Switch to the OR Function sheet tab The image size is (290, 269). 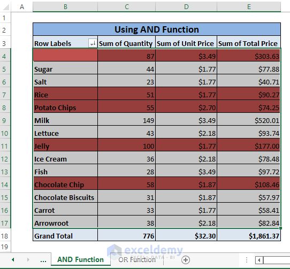click(137, 260)
